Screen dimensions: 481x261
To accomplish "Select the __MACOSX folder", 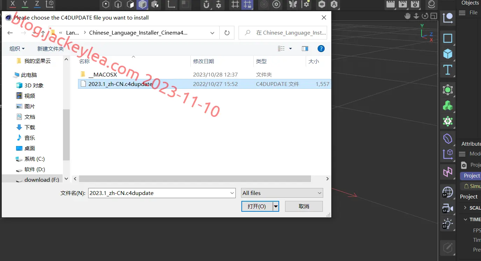I will coord(102,74).
